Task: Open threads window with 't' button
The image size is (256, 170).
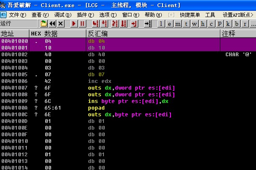Action: (186, 24)
